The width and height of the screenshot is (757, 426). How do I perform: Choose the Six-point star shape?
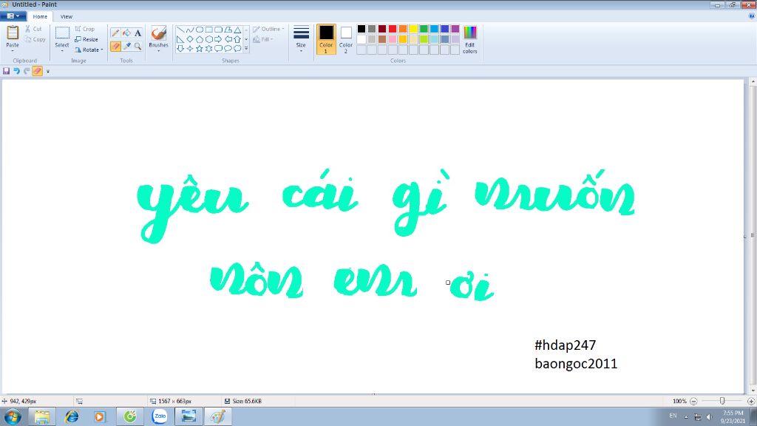tap(208, 48)
